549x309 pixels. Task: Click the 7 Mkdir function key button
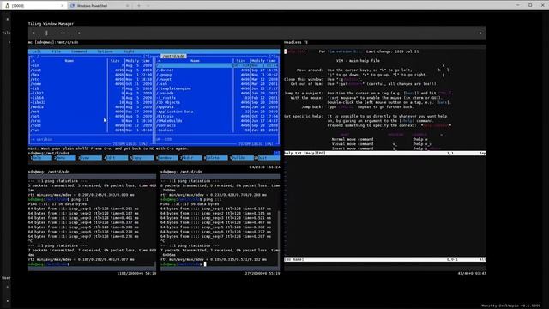[191, 158]
